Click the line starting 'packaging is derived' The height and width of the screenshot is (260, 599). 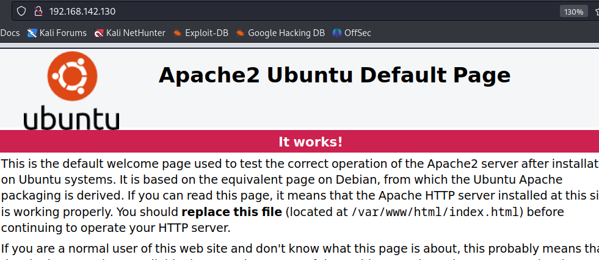[300, 195]
